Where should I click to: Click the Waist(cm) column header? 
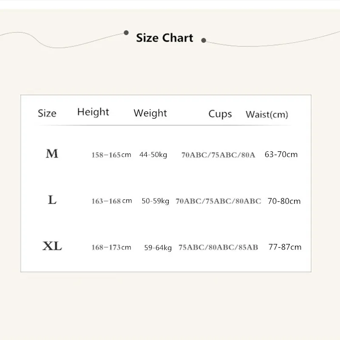pyautogui.click(x=267, y=114)
